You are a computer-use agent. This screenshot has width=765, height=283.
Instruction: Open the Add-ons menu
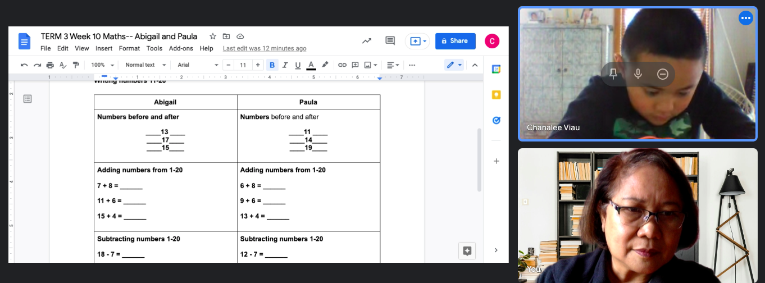tap(181, 48)
